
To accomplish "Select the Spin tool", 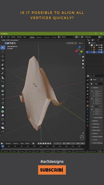I will pyautogui.click(x=3, y=111).
